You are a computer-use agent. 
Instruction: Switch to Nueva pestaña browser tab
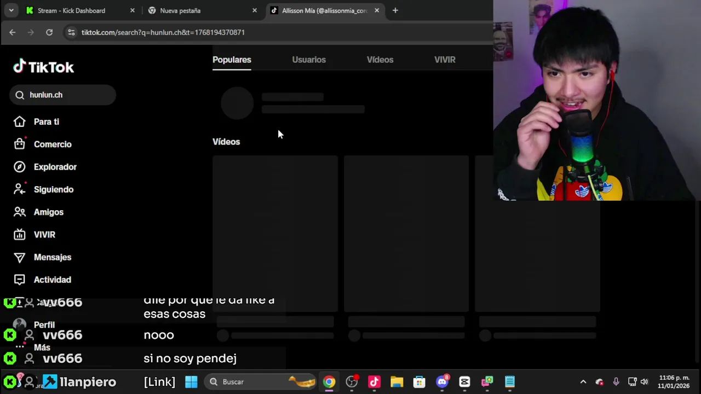(201, 10)
